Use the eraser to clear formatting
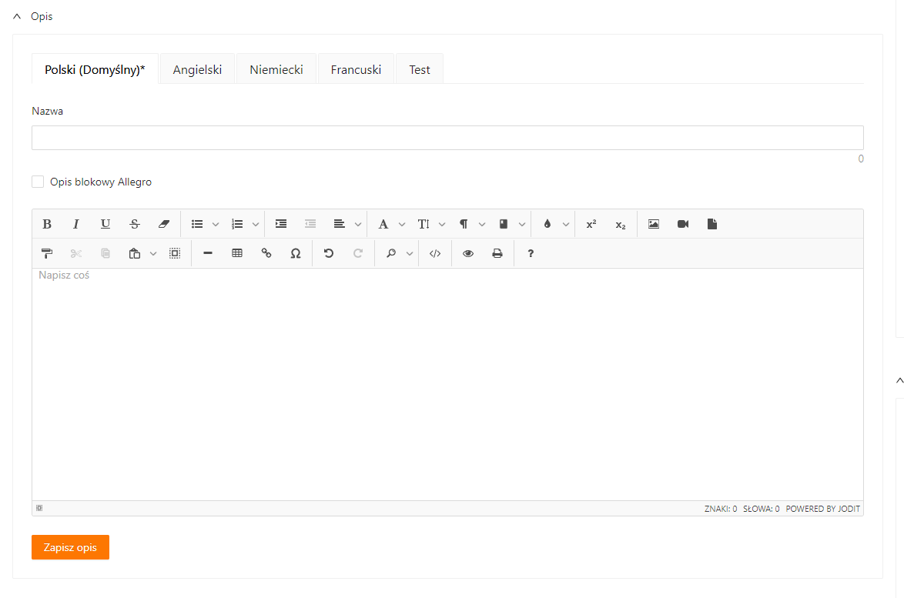 [163, 224]
